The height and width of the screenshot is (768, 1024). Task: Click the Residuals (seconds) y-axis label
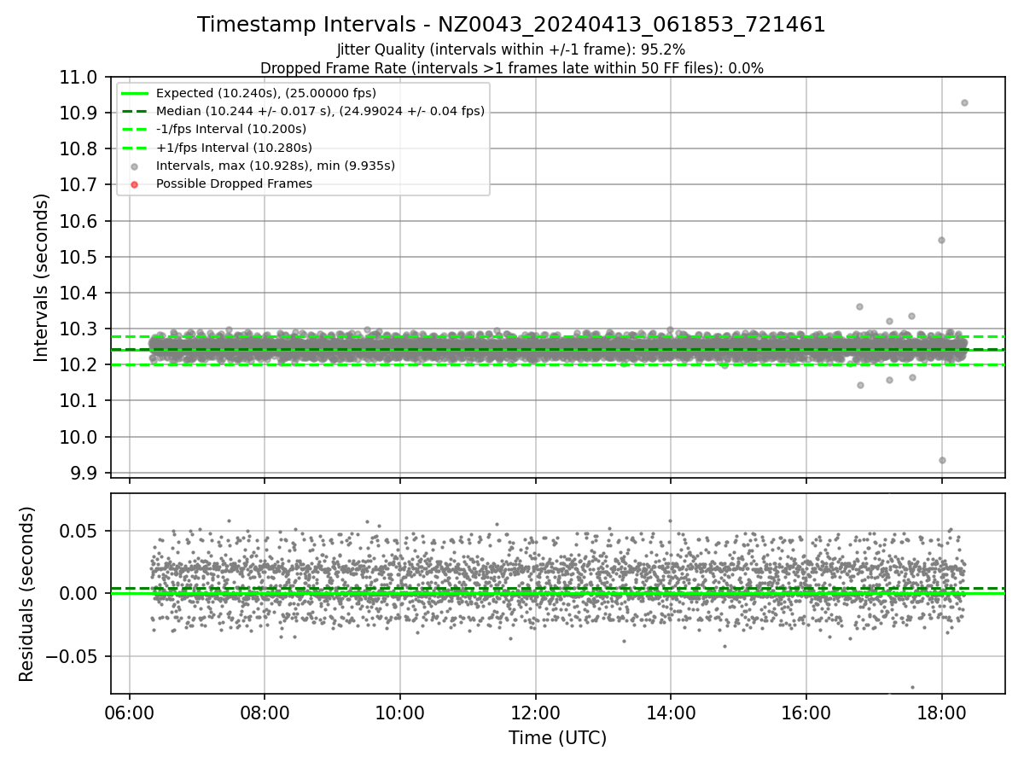point(26,594)
